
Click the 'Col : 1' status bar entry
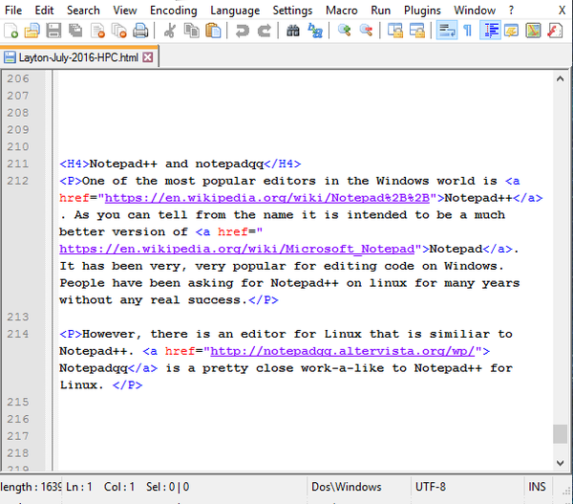tap(119, 487)
